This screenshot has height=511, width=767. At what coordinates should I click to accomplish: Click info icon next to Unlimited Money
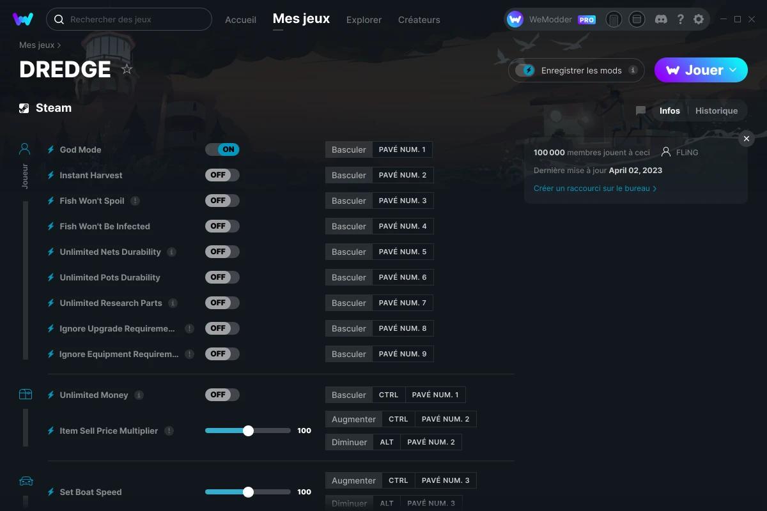pyautogui.click(x=139, y=395)
